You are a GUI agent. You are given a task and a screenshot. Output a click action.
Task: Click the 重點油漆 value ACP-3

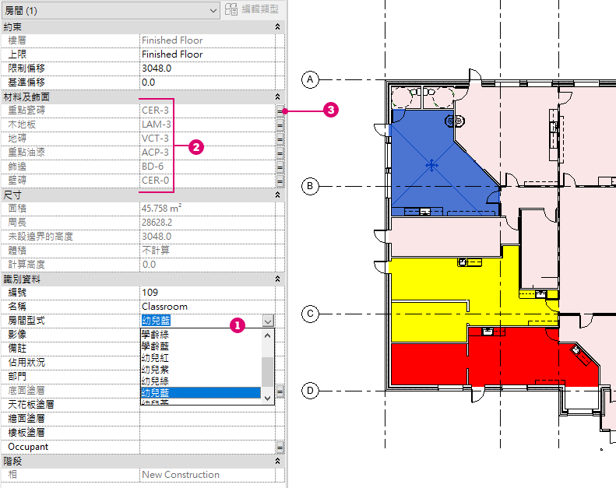tap(156, 153)
